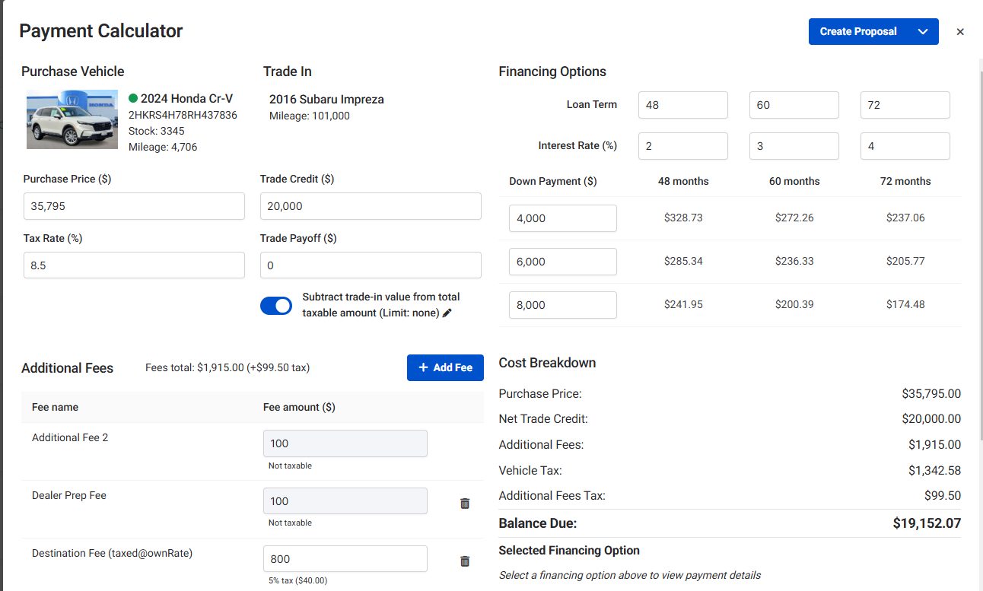Viewport: 983px width, 591px height.
Task: Click the Add Fee button
Action: pos(445,367)
